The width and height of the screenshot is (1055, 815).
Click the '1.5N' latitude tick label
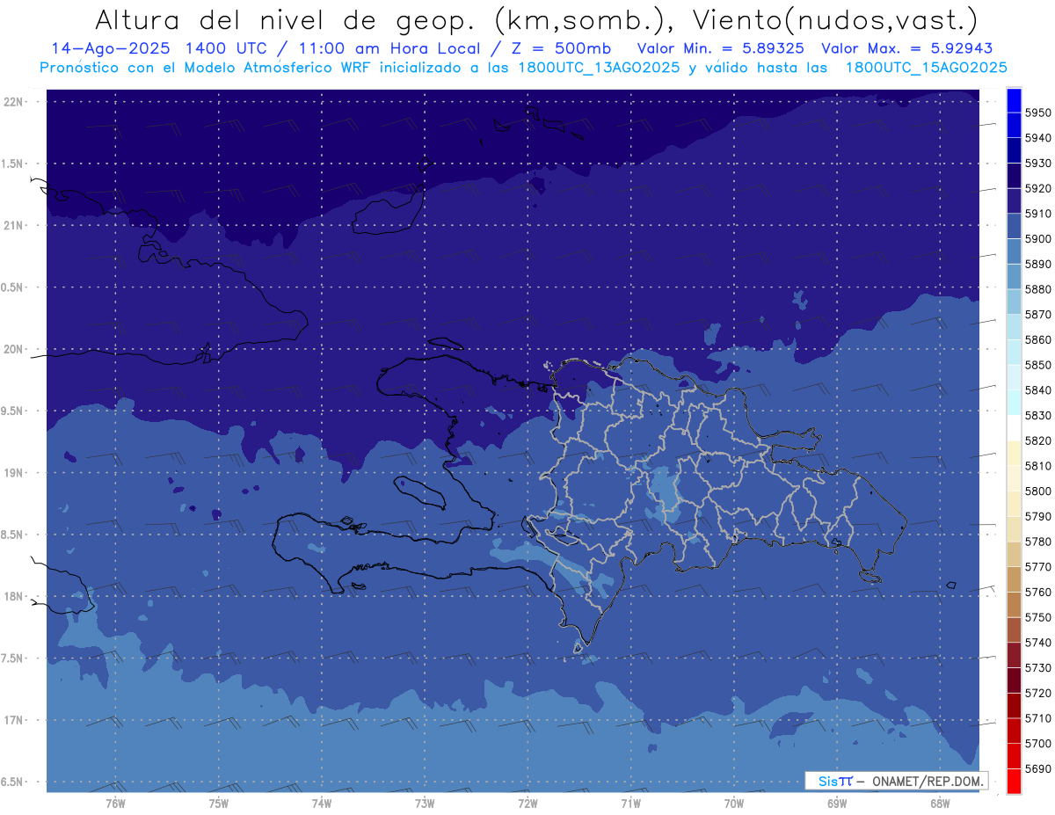pos(13,164)
